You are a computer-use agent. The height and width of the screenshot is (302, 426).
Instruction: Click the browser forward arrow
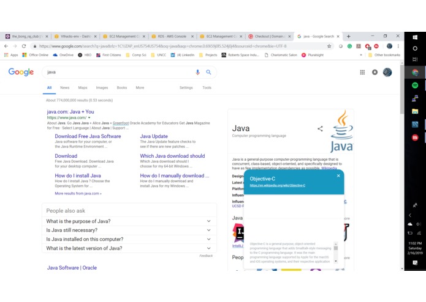coord(15,46)
